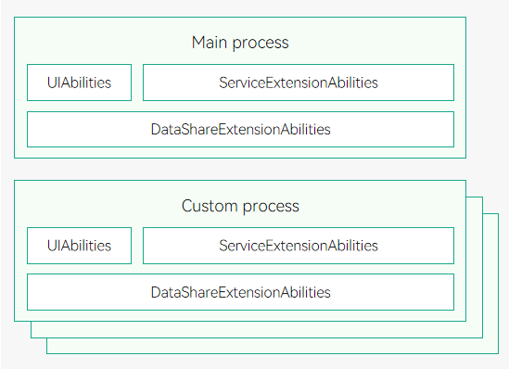Click the Main process heading text
509x369 pixels.
pos(240,43)
